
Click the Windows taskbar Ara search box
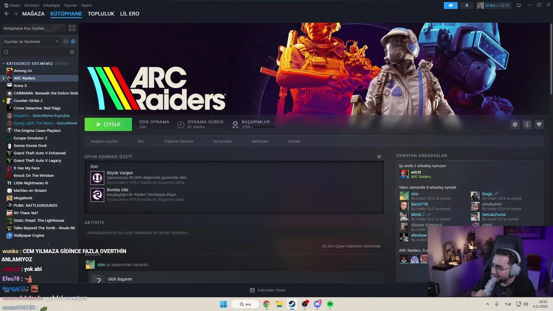tap(245, 304)
